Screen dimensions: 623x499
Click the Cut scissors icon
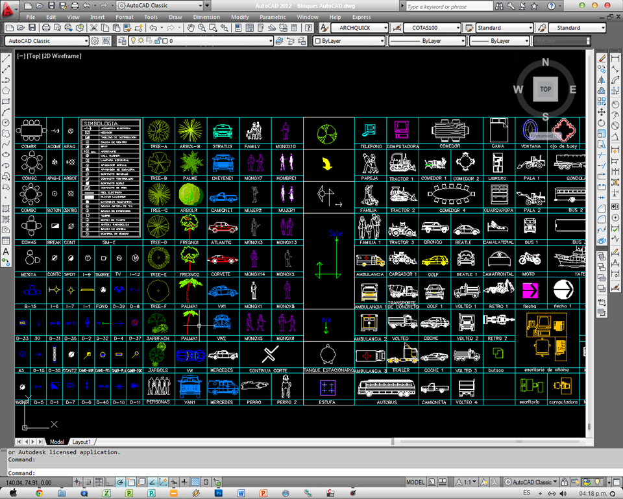pyautogui.click(x=93, y=28)
